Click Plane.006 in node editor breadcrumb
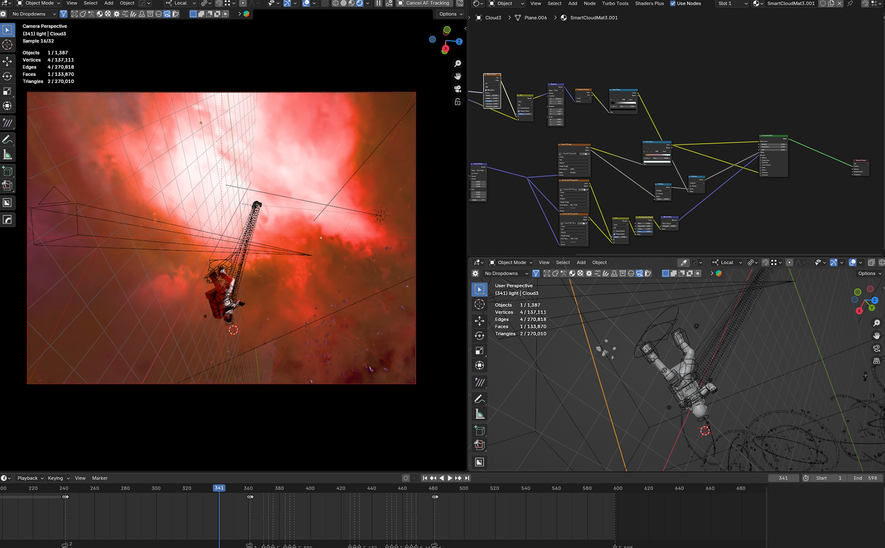The image size is (885, 548). (x=535, y=18)
